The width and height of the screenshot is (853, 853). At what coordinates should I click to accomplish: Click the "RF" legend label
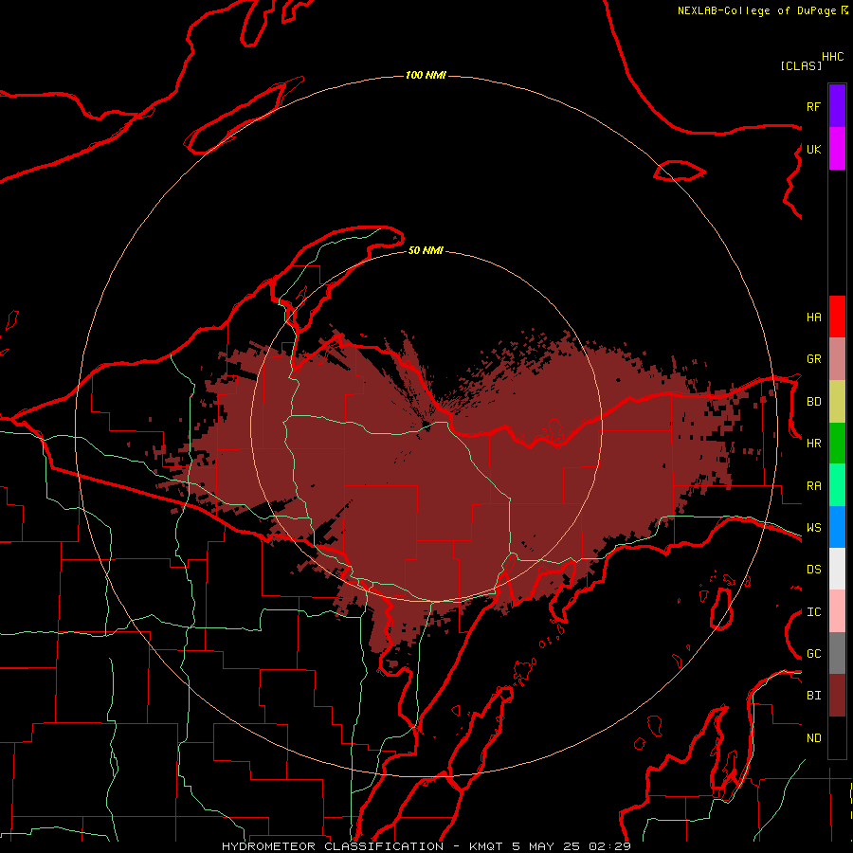(x=813, y=106)
